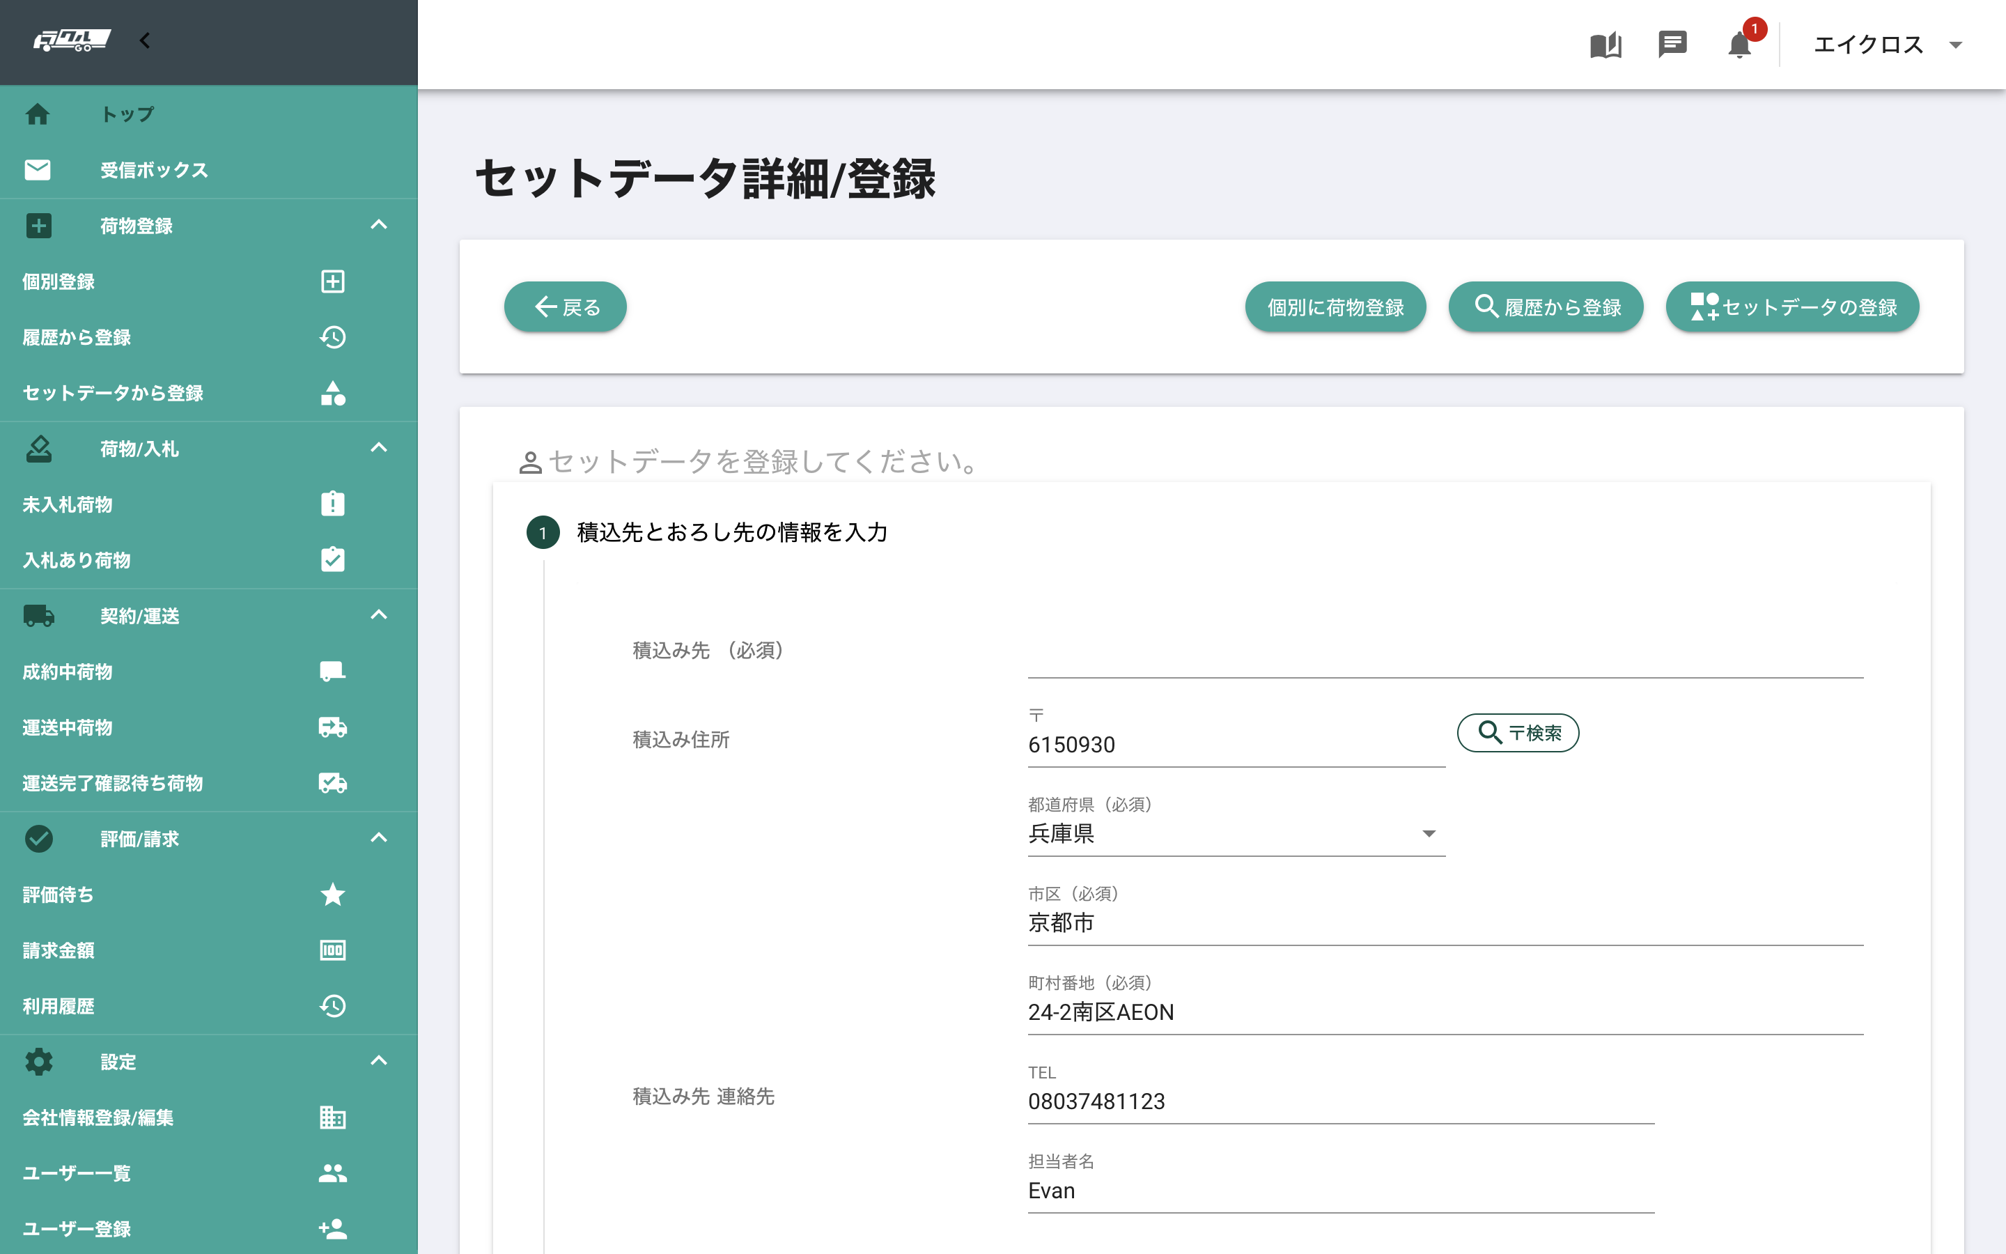
Task: Click step 1 積込先とおろし先の情報を入力 header
Action: pyautogui.click(x=707, y=532)
